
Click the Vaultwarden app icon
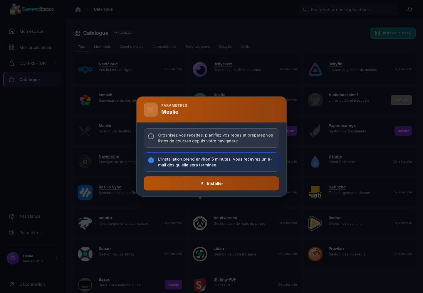point(200,223)
